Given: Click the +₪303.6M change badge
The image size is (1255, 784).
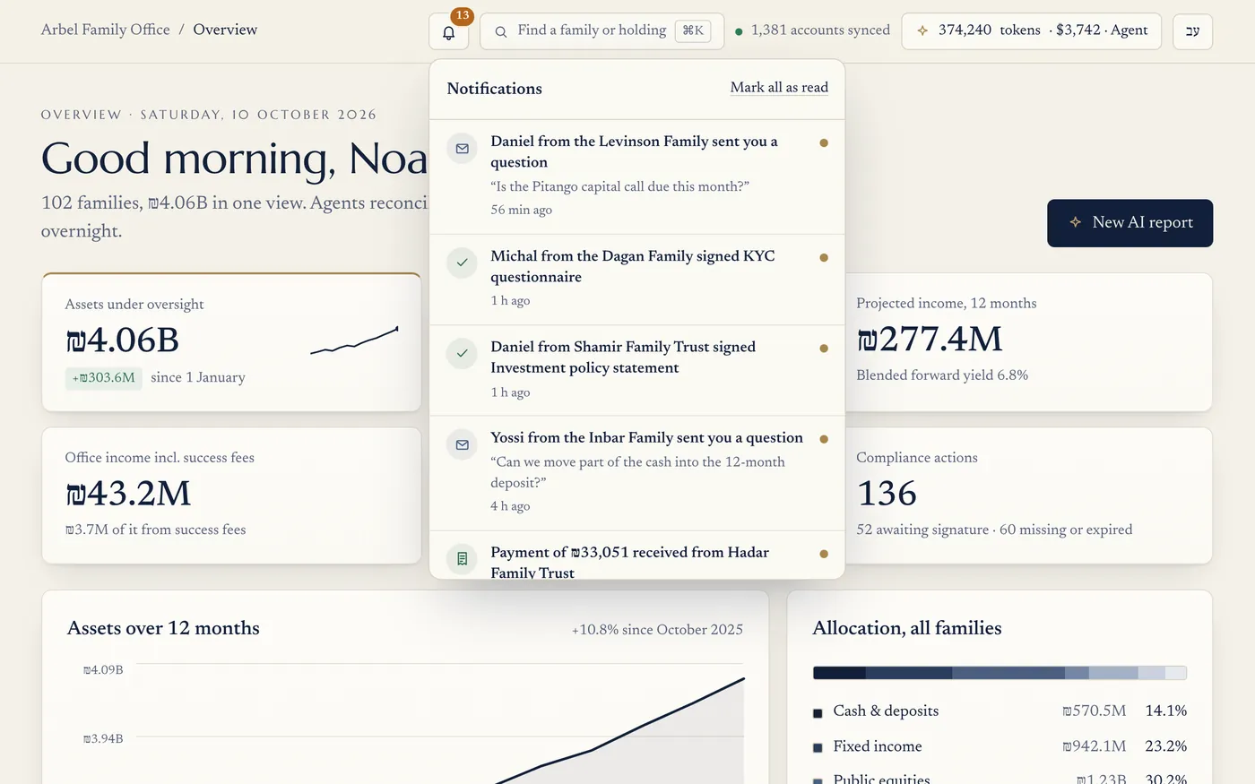Looking at the screenshot, I should [x=104, y=378].
